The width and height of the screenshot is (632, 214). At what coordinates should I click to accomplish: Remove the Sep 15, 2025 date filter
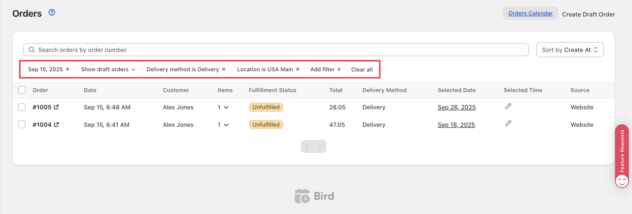(x=68, y=69)
